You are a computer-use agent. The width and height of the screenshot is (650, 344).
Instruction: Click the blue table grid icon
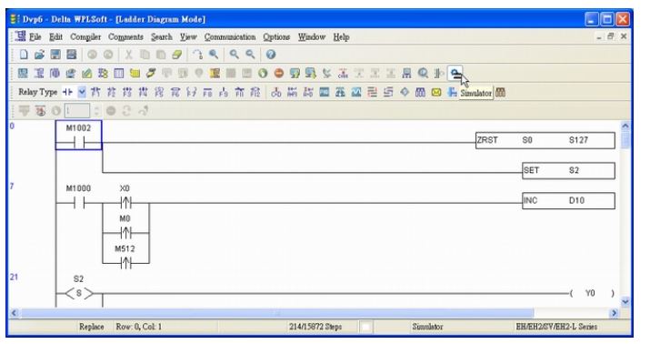pyautogui.click(x=119, y=74)
